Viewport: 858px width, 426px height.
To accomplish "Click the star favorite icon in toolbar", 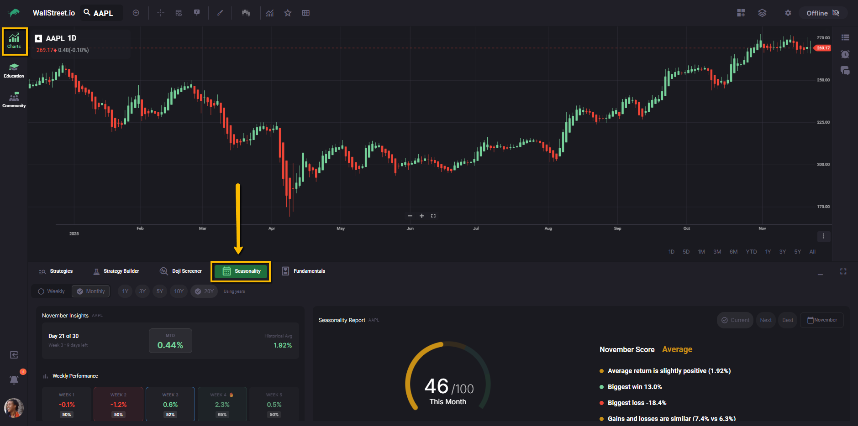I will tap(288, 13).
